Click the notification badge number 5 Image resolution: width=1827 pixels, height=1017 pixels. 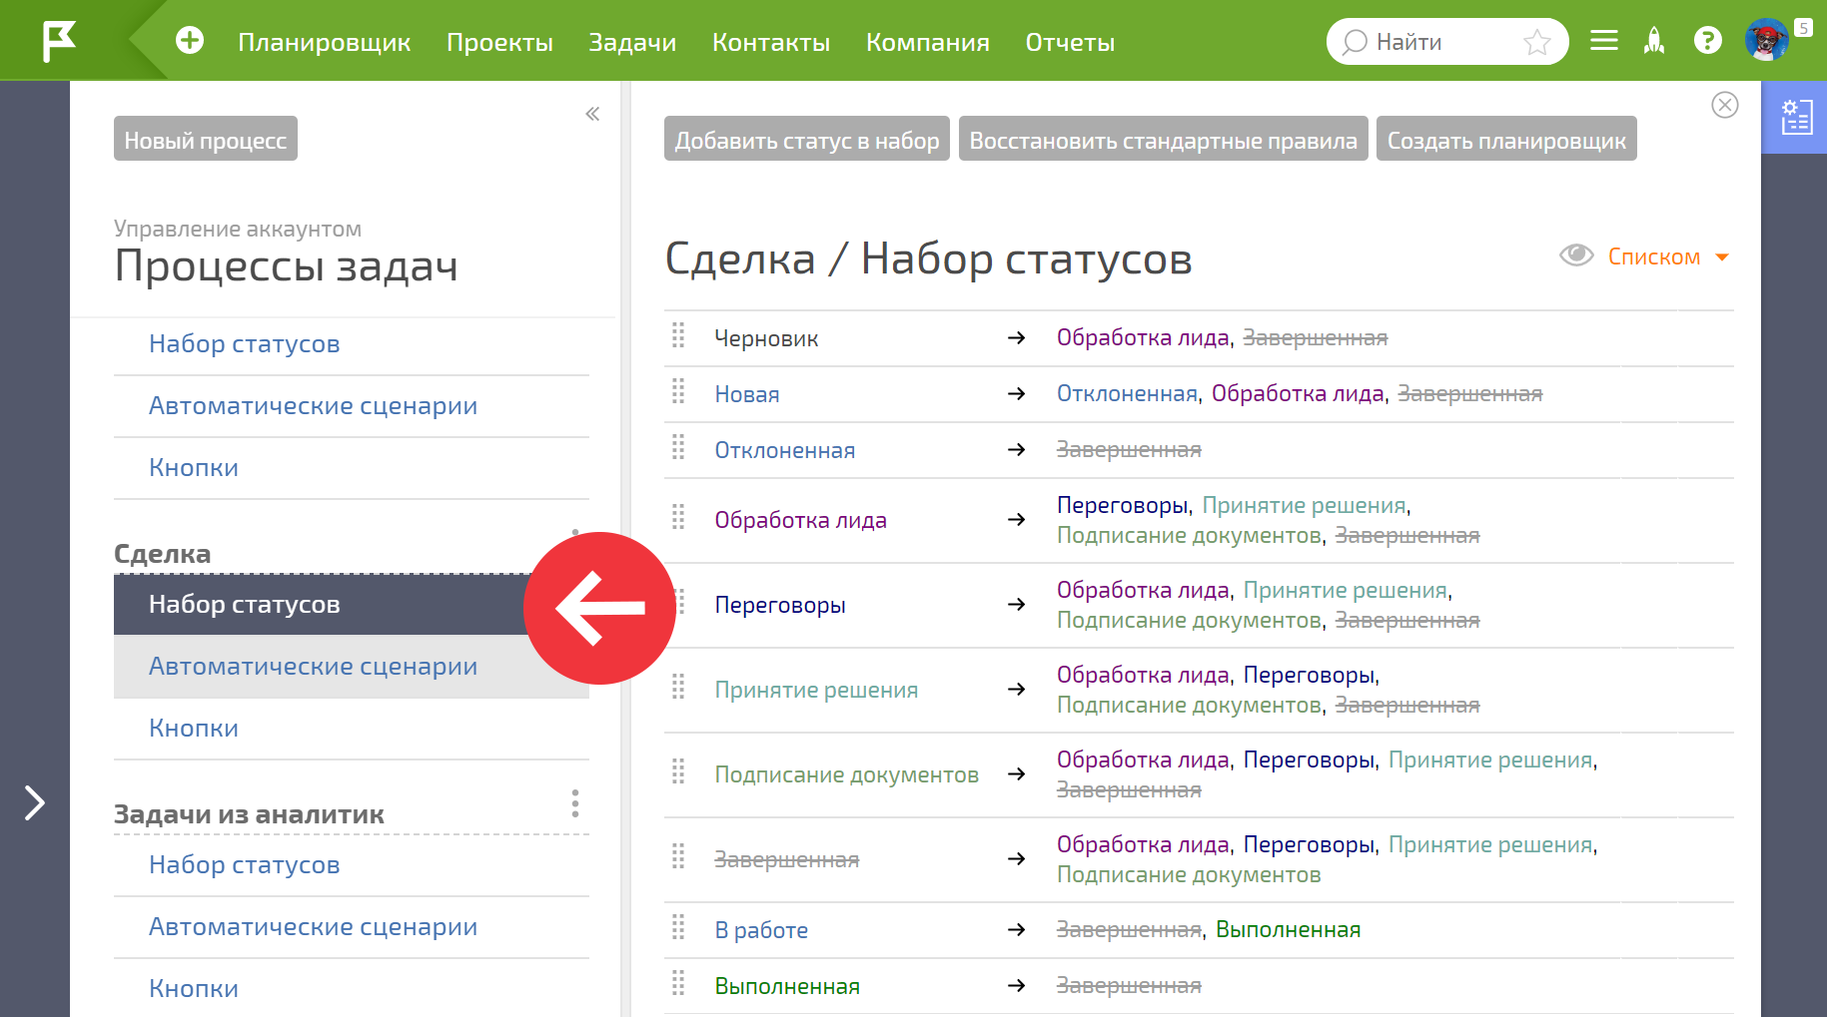coord(1803,28)
